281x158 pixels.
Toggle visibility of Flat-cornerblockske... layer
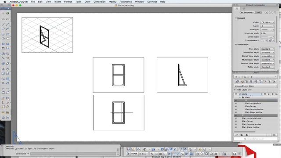point(236,118)
